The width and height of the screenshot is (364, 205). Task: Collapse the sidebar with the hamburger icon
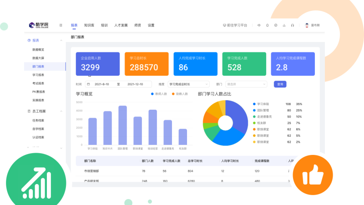pos(61,25)
